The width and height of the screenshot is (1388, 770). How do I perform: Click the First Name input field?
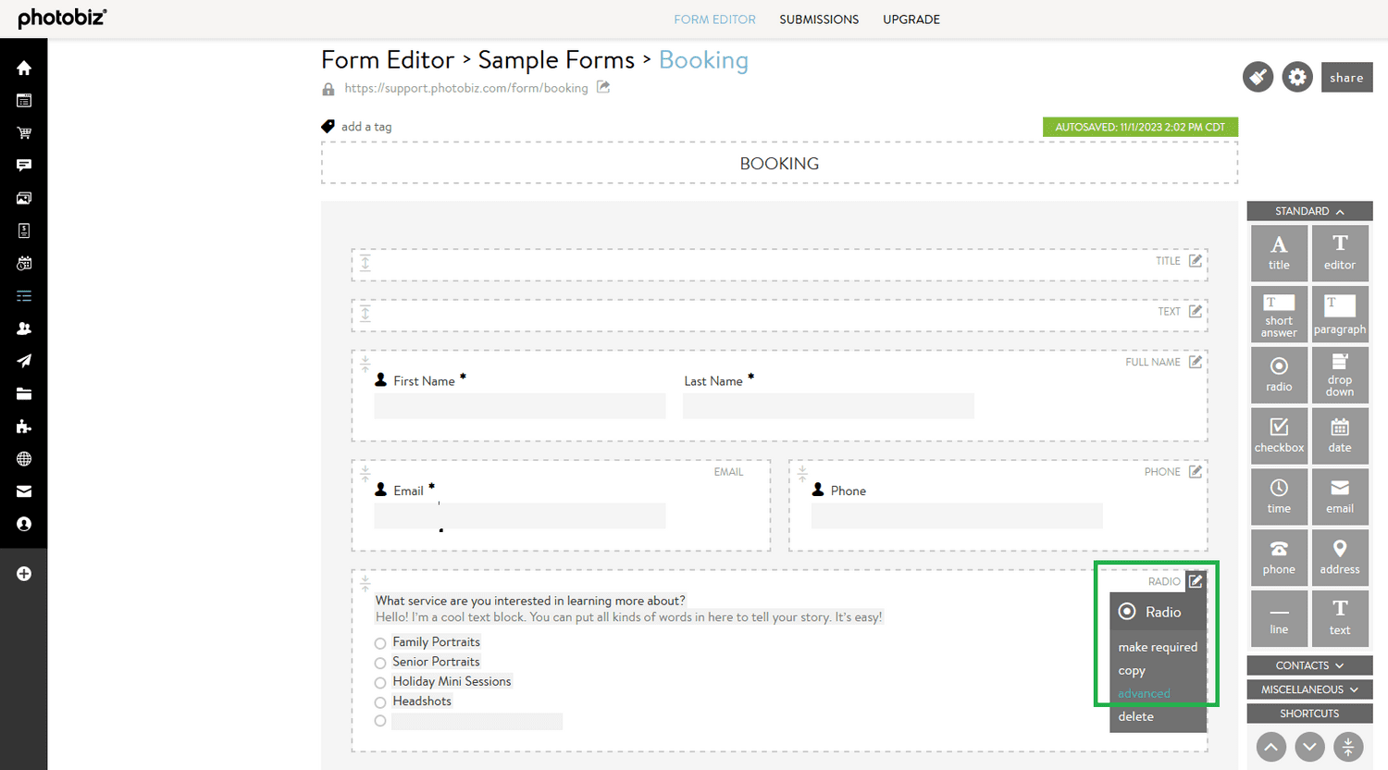coord(520,405)
